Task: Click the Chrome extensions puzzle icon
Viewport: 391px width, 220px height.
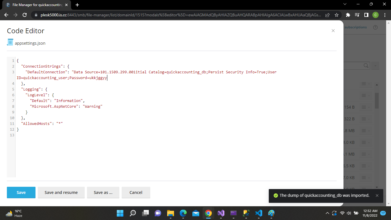Action: [x=348, y=15]
